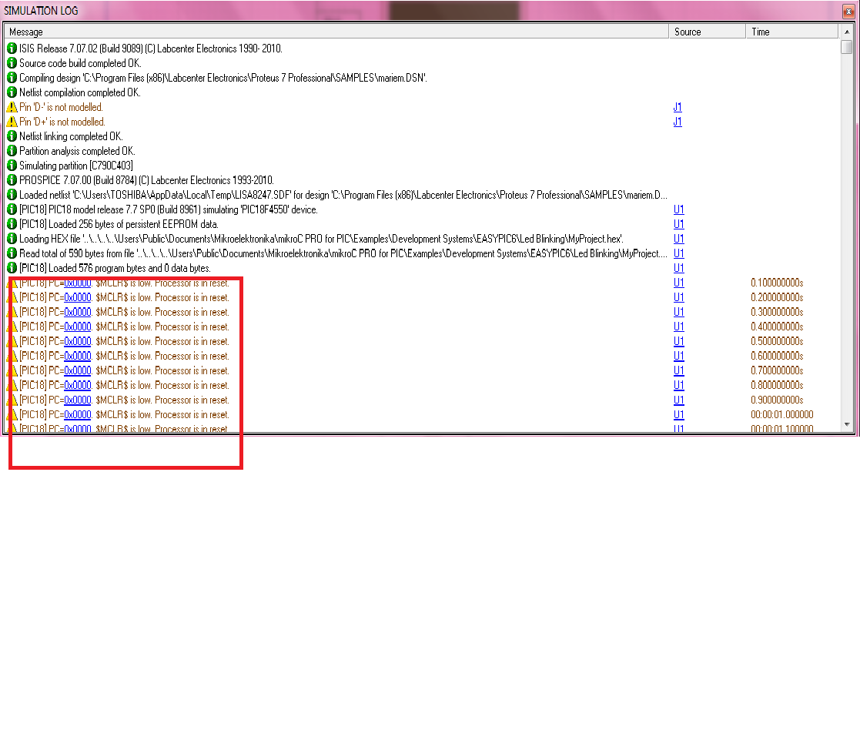The width and height of the screenshot is (860, 730).
Task: Select 'Simulating partition [C790C403]' text
Action: click(x=76, y=166)
